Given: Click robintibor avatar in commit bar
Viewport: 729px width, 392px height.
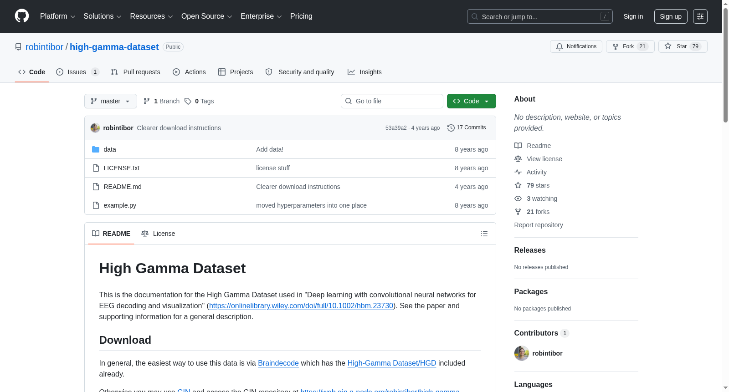Looking at the screenshot, I should pos(95,128).
